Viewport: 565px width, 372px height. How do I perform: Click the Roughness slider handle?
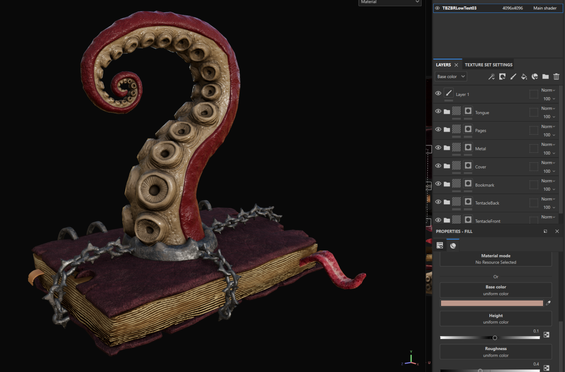(480, 370)
